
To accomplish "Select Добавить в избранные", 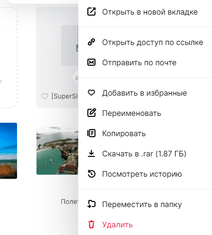I will [145, 93].
